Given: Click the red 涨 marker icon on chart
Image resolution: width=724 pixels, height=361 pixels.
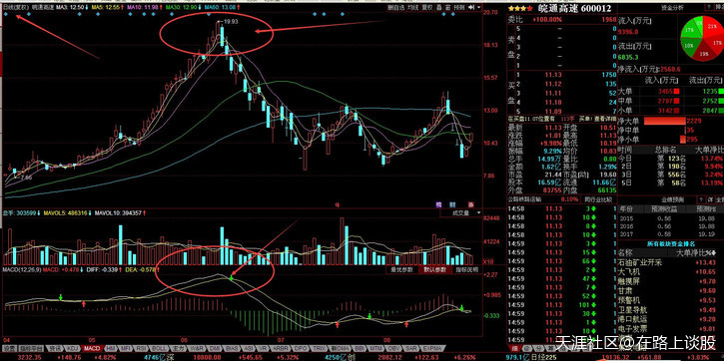Looking at the screenshot, I should coord(472,203).
